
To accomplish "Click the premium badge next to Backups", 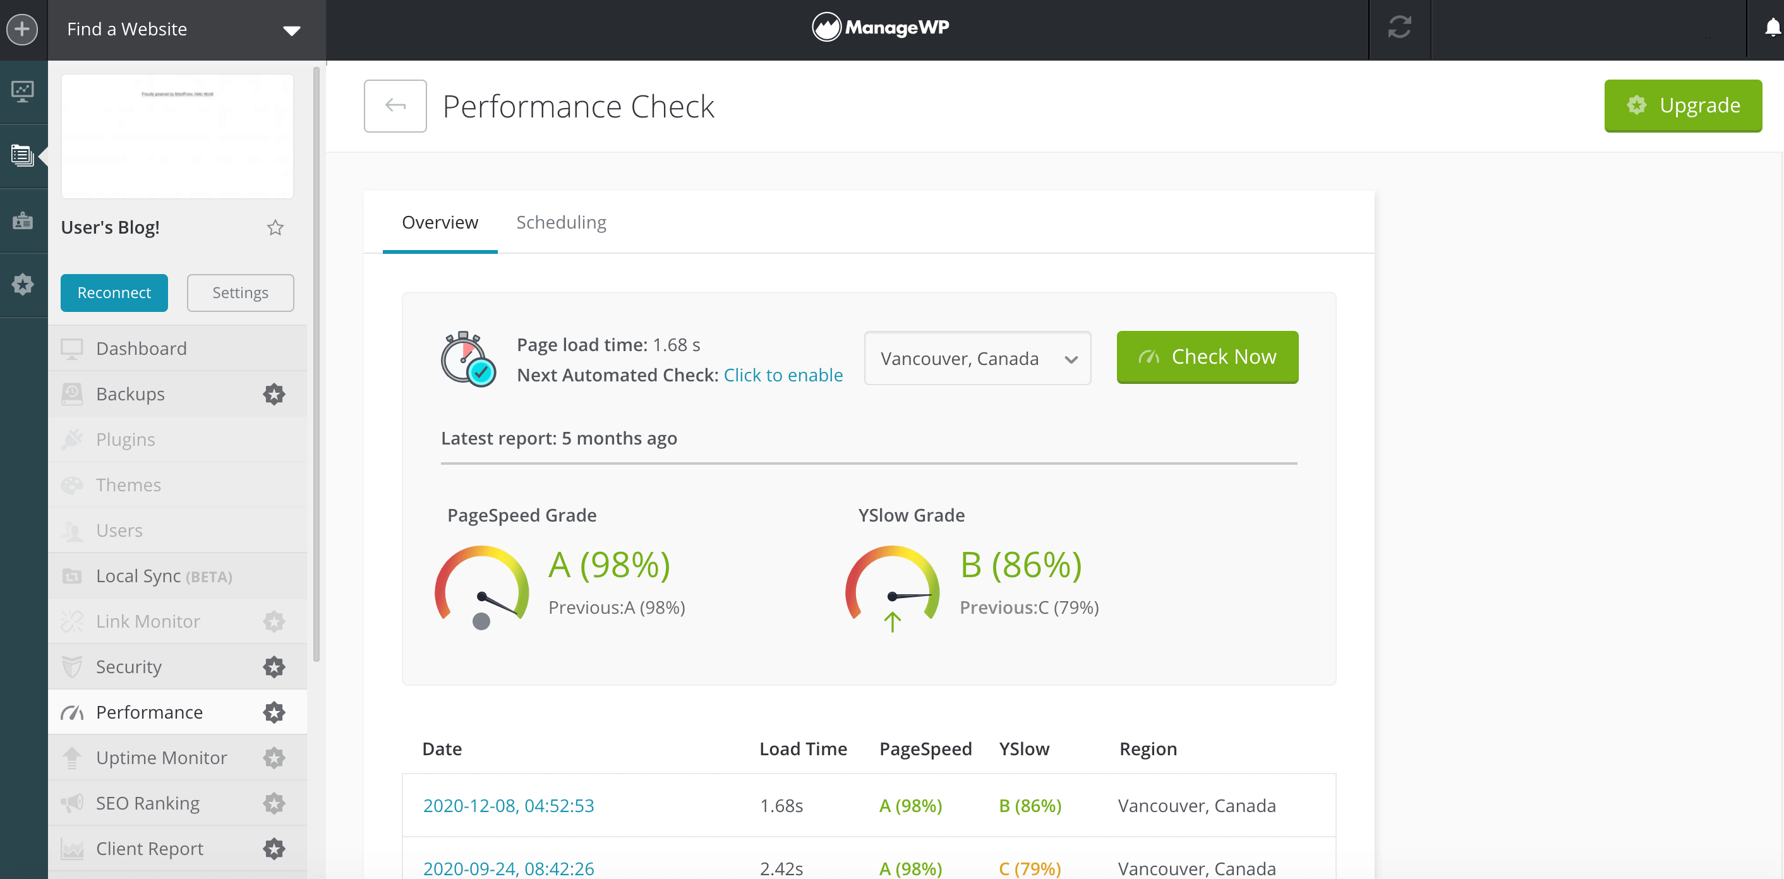I will [274, 394].
